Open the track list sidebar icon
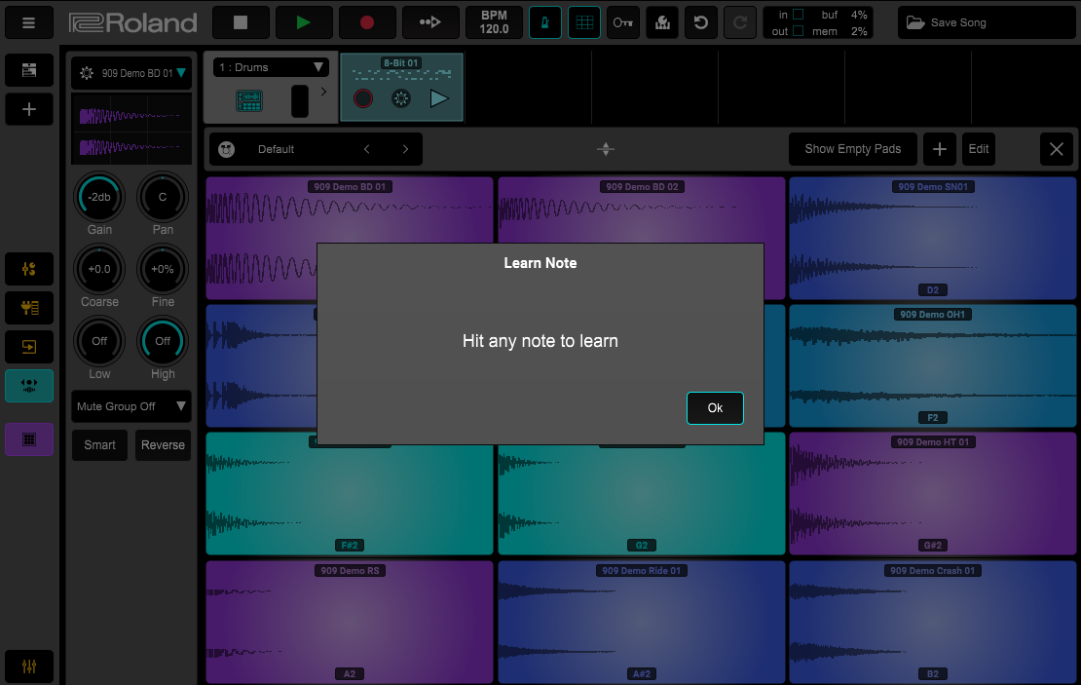This screenshot has height=685, width=1081. point(29,70)
